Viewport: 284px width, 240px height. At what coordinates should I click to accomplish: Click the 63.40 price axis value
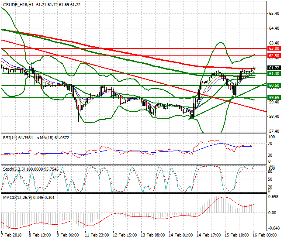point(274,43)
